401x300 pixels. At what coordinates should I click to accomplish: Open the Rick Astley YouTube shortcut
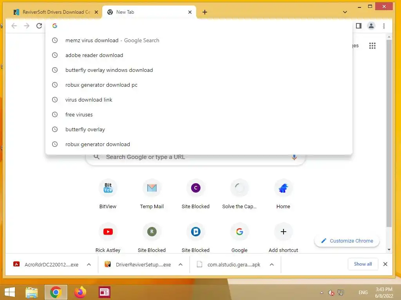click(x=108, y=238)
